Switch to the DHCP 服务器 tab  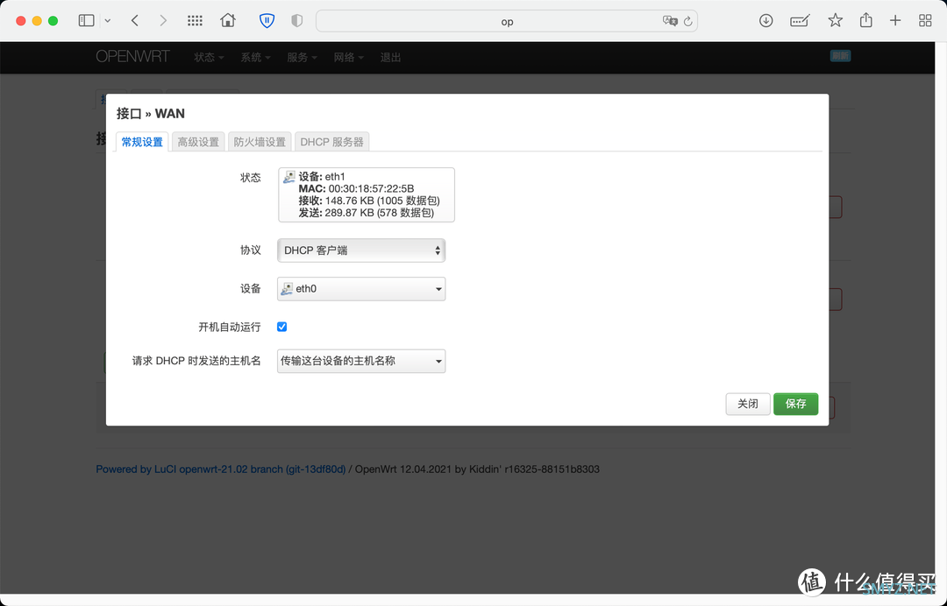331,142
